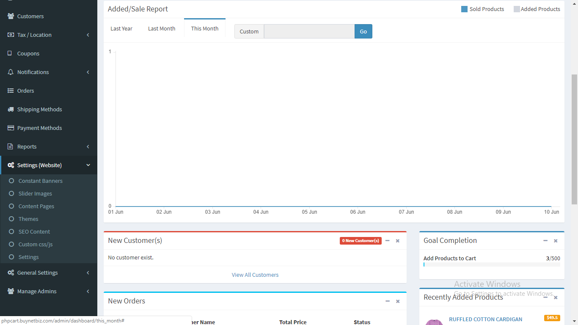This screenshot has height=325, width=578.
Task: Click the Manage Admins users icon
Action: tap(11, 291)
